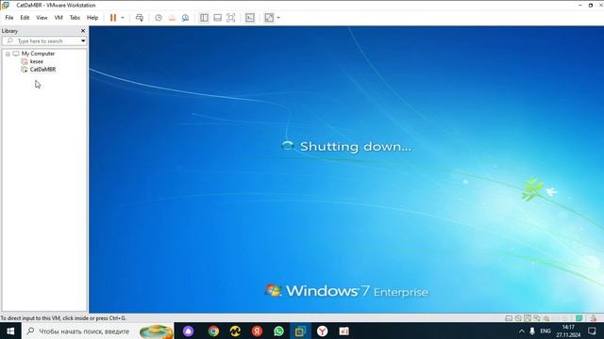The height and width of the screenshot is (339, 604).
Task: Open the VM menu
Action: (59, 18)
